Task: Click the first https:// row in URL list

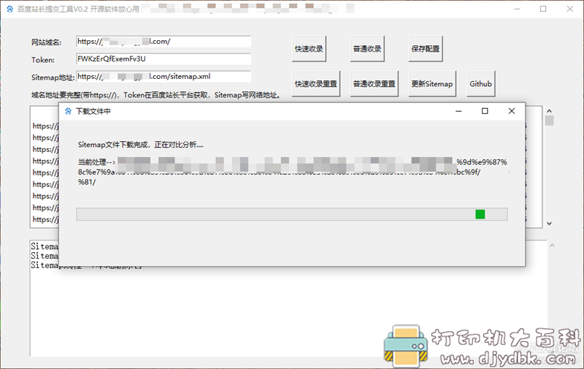Action: click(45, 126)
